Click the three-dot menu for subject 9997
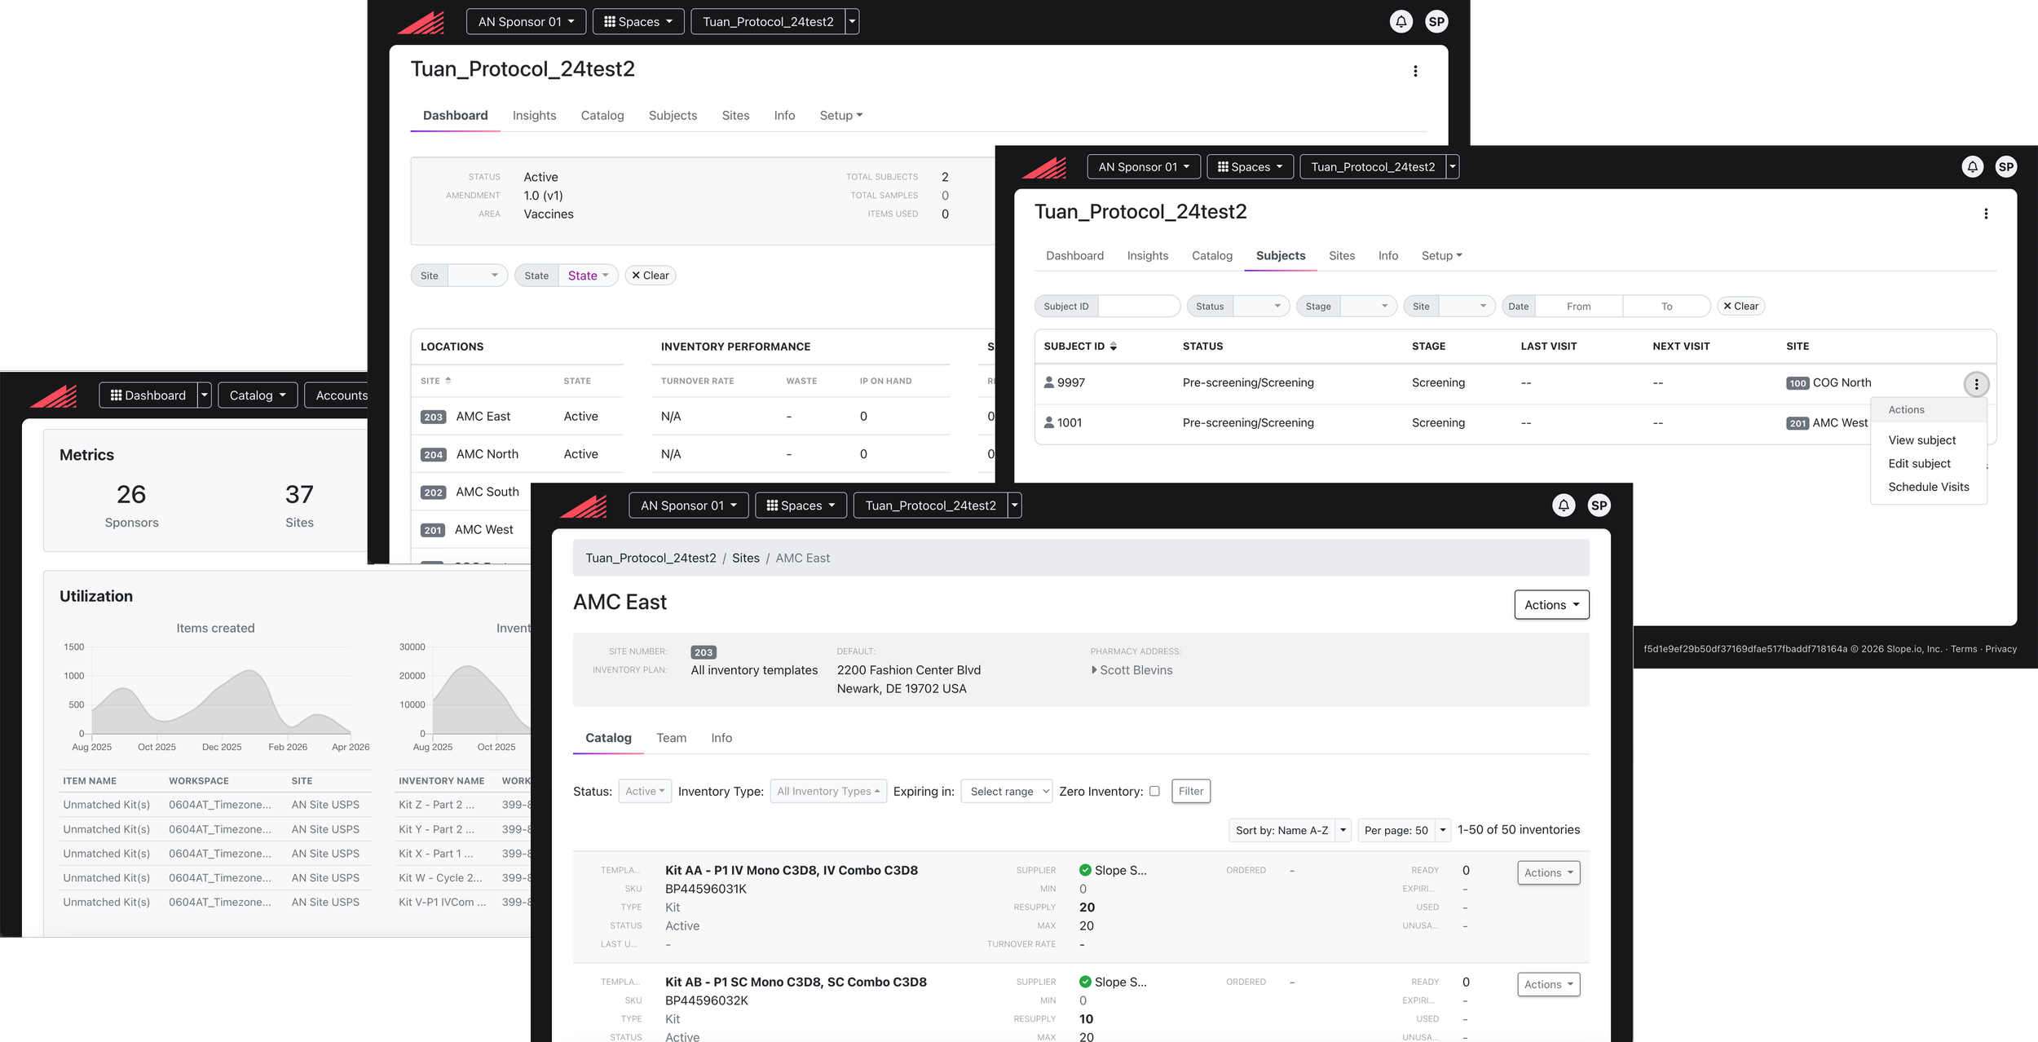 pyautogui.click(x=1975, y=384)
